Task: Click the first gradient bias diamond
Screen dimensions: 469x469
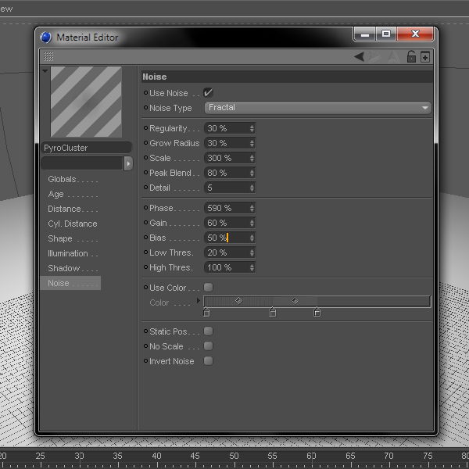Action: pos(238,300)
